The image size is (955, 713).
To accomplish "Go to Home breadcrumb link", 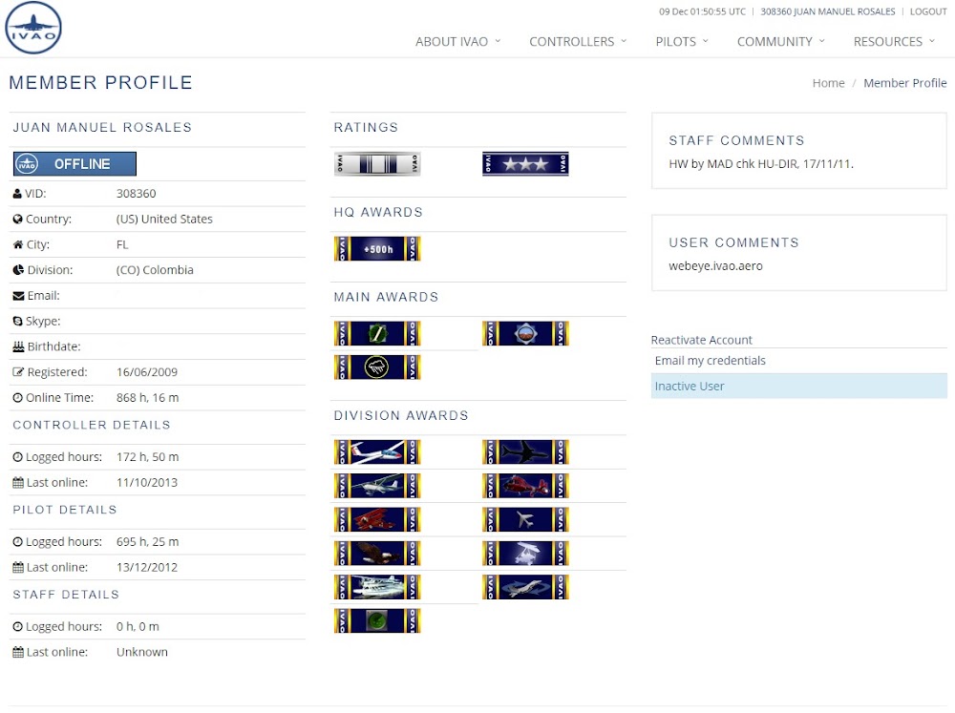I will 828,83.
